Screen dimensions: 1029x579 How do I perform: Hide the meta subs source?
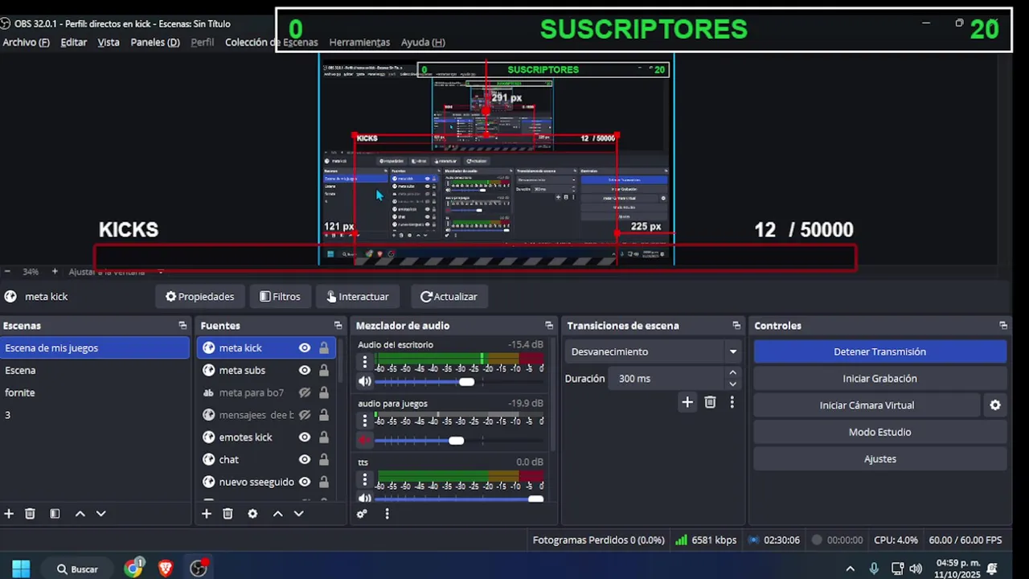click(x=305, y=371)
